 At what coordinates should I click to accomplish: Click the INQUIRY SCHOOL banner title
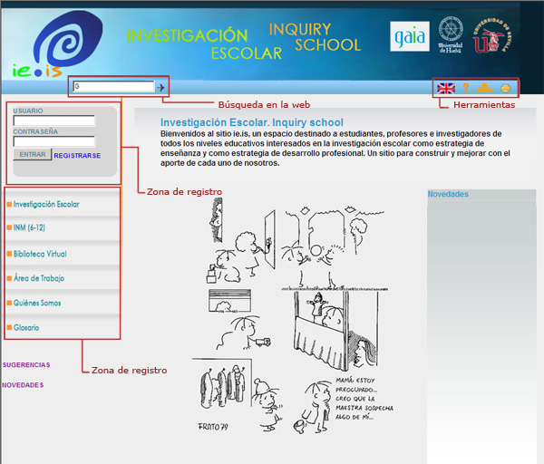click(315, 37)
